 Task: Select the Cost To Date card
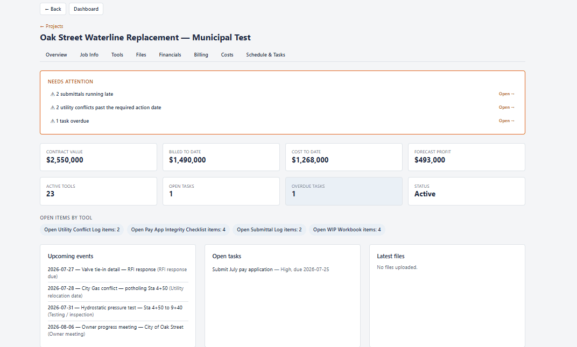(344, 157)
